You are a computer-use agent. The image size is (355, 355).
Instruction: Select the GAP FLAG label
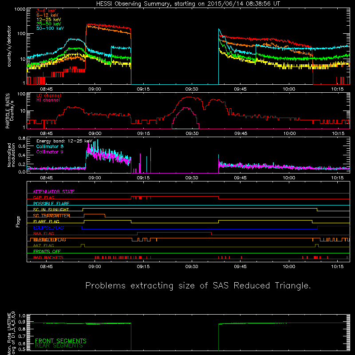[x=43, y=197]
